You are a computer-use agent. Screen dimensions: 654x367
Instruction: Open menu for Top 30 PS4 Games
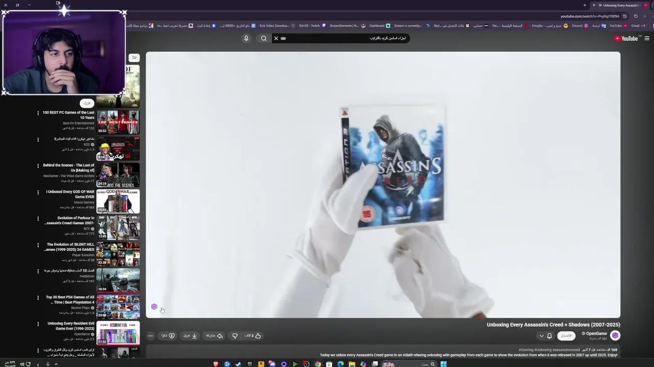coord(38,298)
